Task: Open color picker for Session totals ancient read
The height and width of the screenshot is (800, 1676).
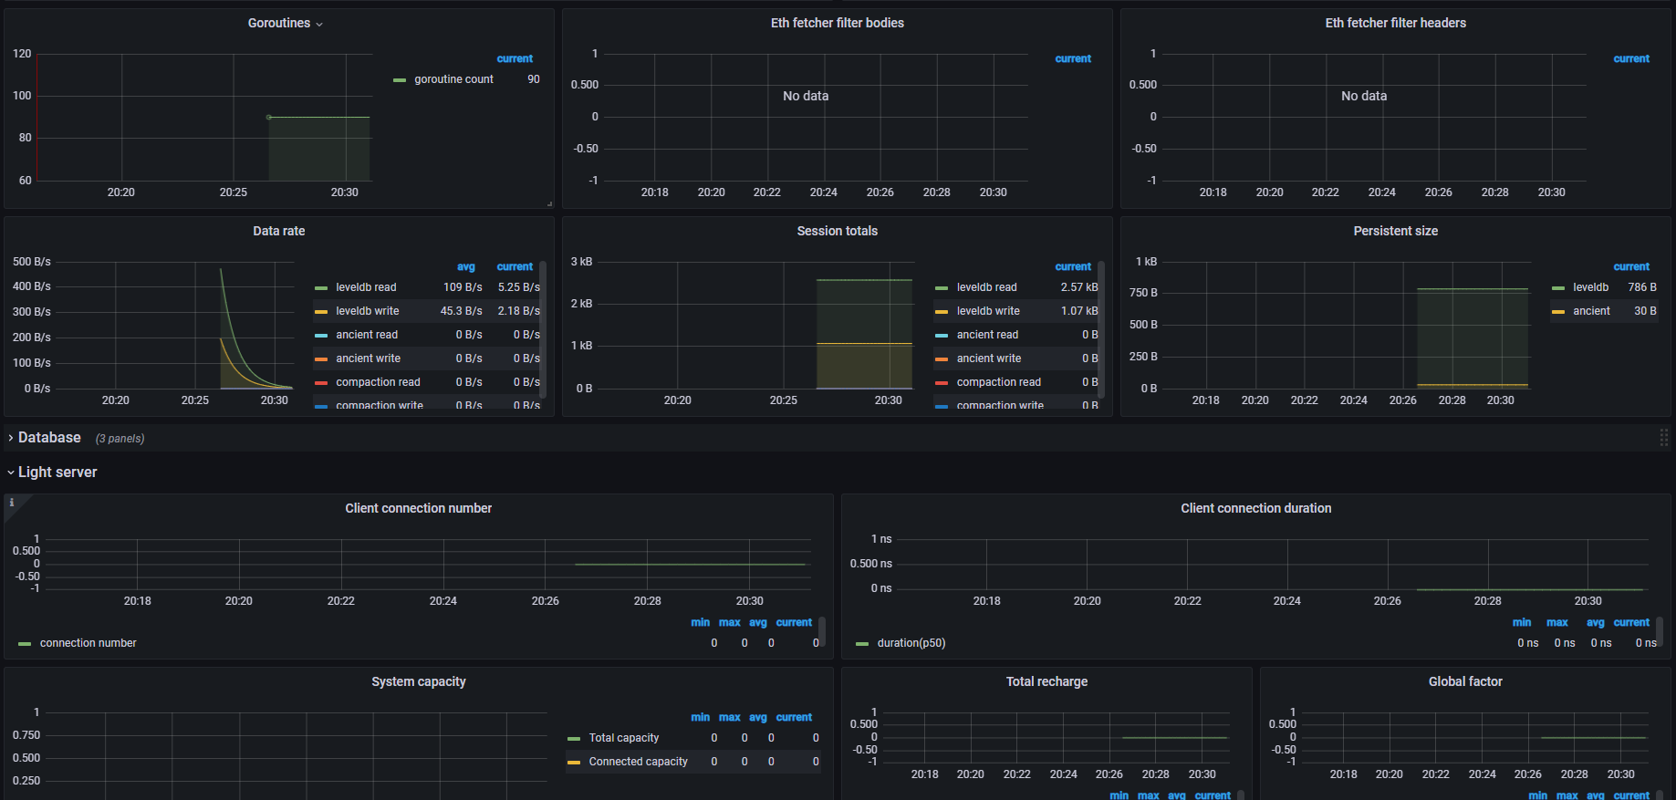Action: coord(942,336)
